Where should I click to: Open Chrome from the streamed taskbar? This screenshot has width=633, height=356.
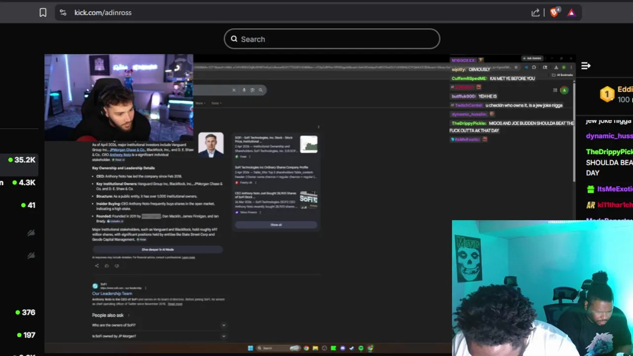306,348
